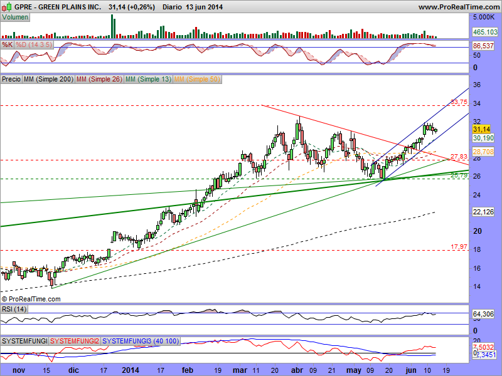
Task: Click the 31,14 (+0,26%) quote in header
Action: (x=132, y=7)
